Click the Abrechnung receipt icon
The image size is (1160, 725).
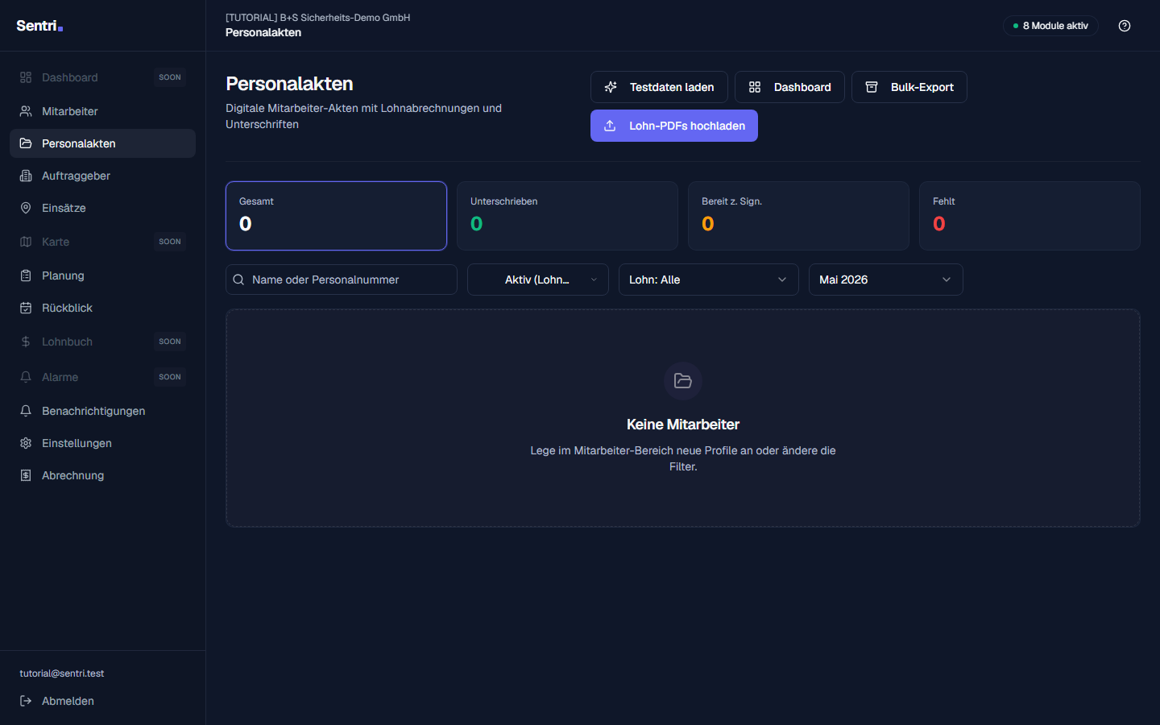pos(26,475)
